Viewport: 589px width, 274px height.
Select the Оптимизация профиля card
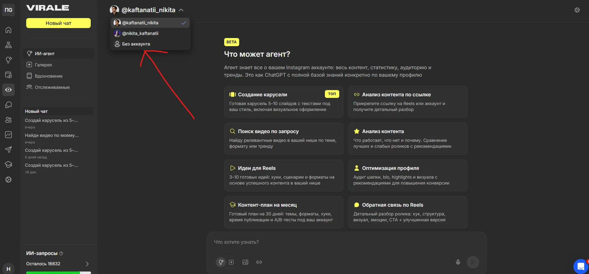point(408,175)
